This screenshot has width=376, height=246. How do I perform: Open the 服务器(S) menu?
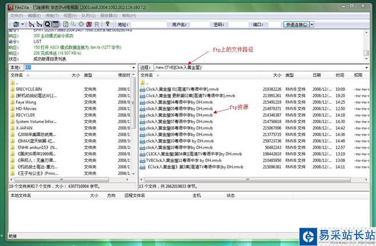(x=109, y=15)
